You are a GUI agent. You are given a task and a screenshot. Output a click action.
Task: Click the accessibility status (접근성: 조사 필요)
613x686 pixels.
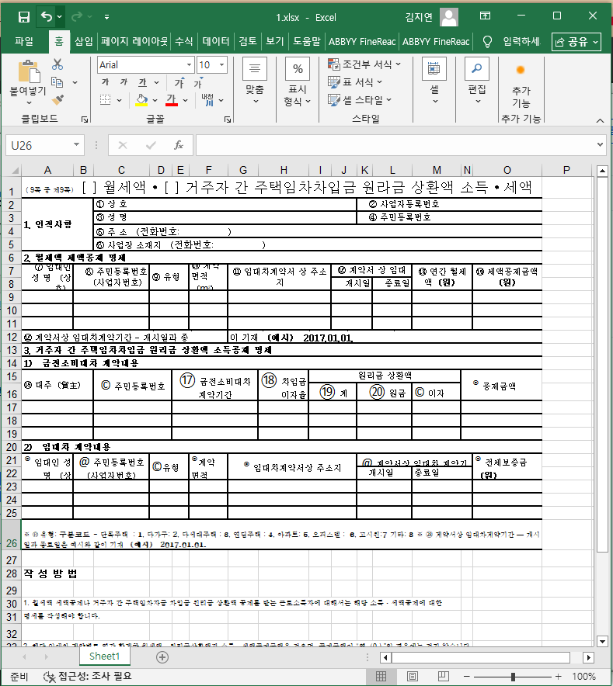88,677
